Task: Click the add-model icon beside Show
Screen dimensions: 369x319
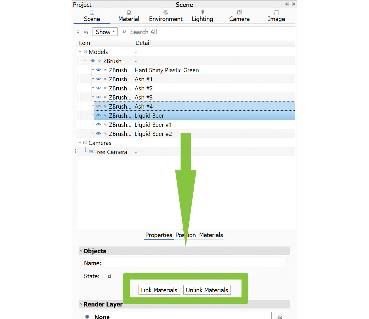Action: [86, 32]
